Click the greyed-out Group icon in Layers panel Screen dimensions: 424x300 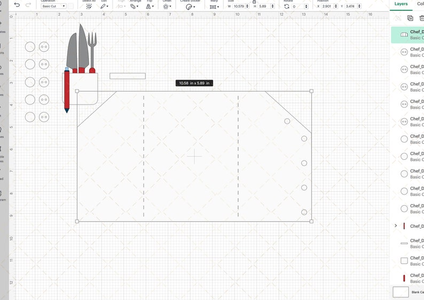397,18
